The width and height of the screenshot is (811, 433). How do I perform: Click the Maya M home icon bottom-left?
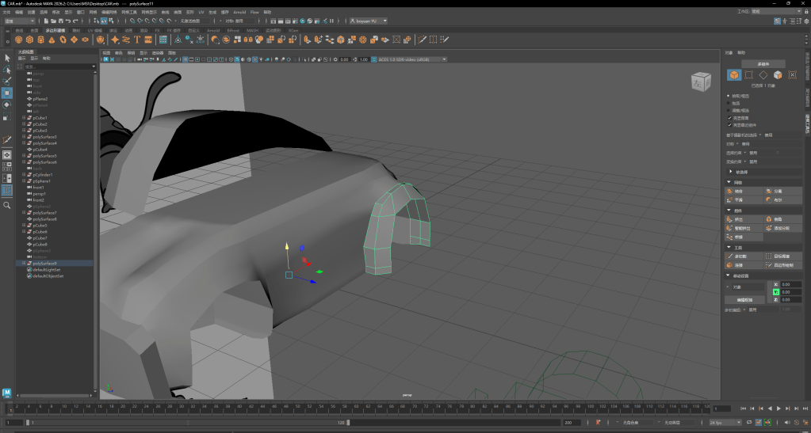pos(7,393)
